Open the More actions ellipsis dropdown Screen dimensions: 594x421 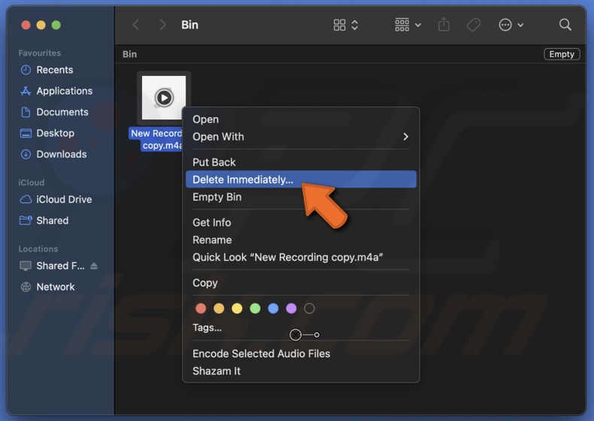coord(511,25)
